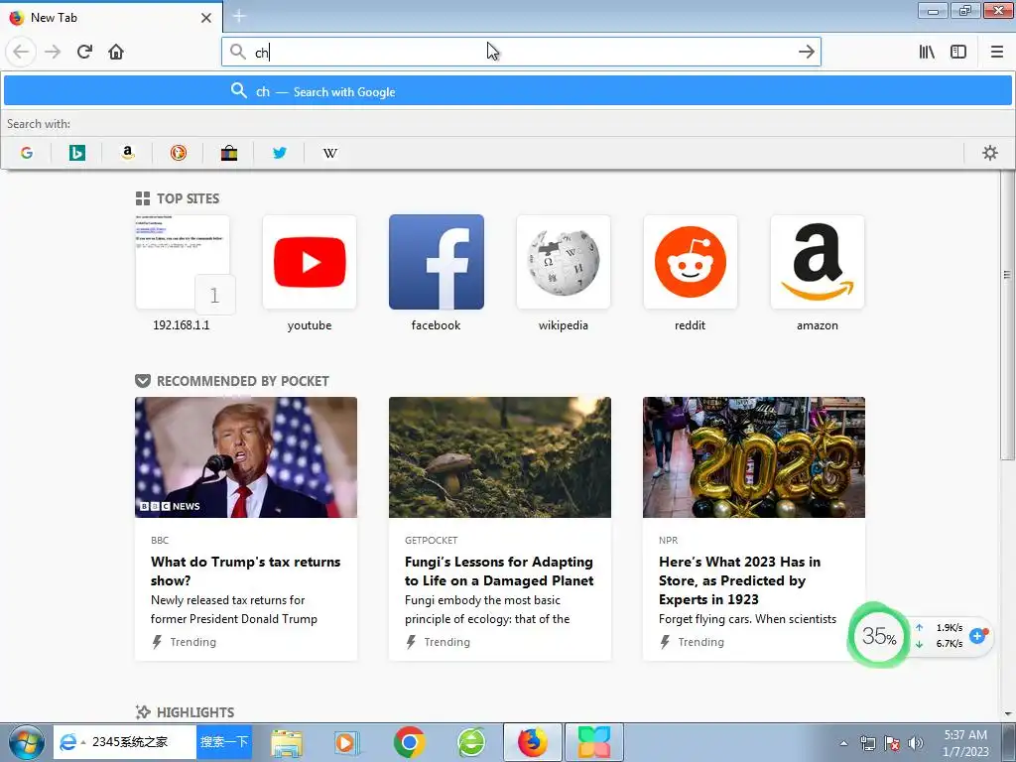This screenshot has width=1016, height=762.
Task: Show hidden system tray icons
Action: click(x=843, y=743)
